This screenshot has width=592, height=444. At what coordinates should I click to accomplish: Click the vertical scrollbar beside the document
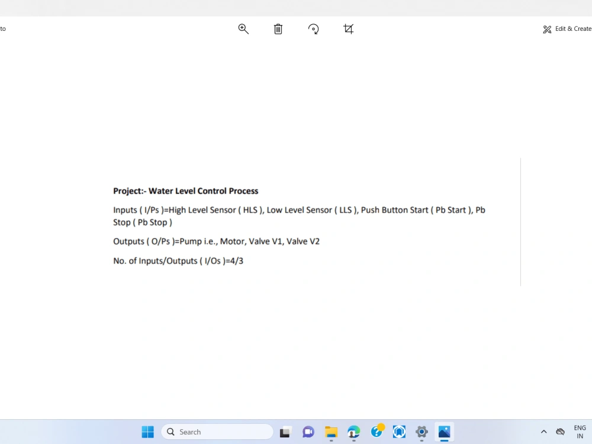(520, 222)
